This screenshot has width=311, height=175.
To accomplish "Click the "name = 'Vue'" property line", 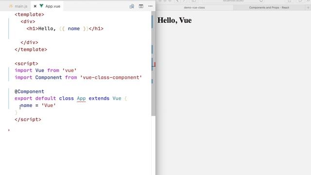I will (38, 105).
